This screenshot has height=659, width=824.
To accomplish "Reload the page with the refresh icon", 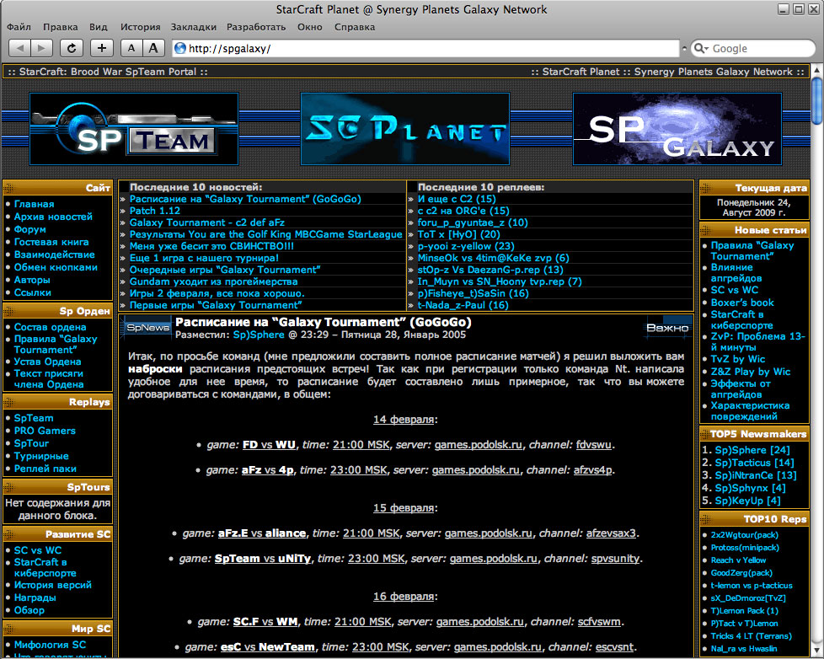I will coord(72,48).
